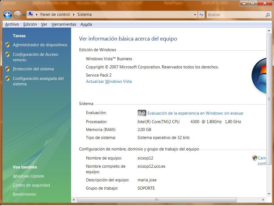Click the Back navigation arrow button
This screenshot has height=206, width=274.
8,15
